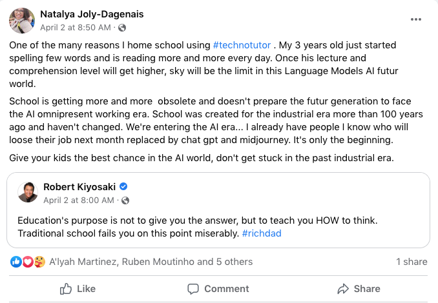Click the red heart reaction icon

point(28,261)
